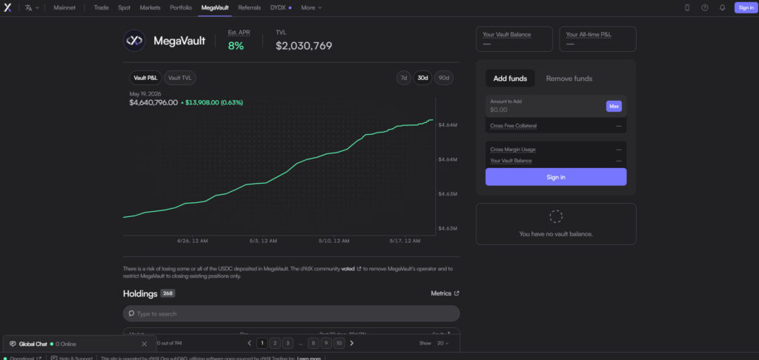
Task: Switch chart to Vault TVL
Action: (x=180, y=78)
